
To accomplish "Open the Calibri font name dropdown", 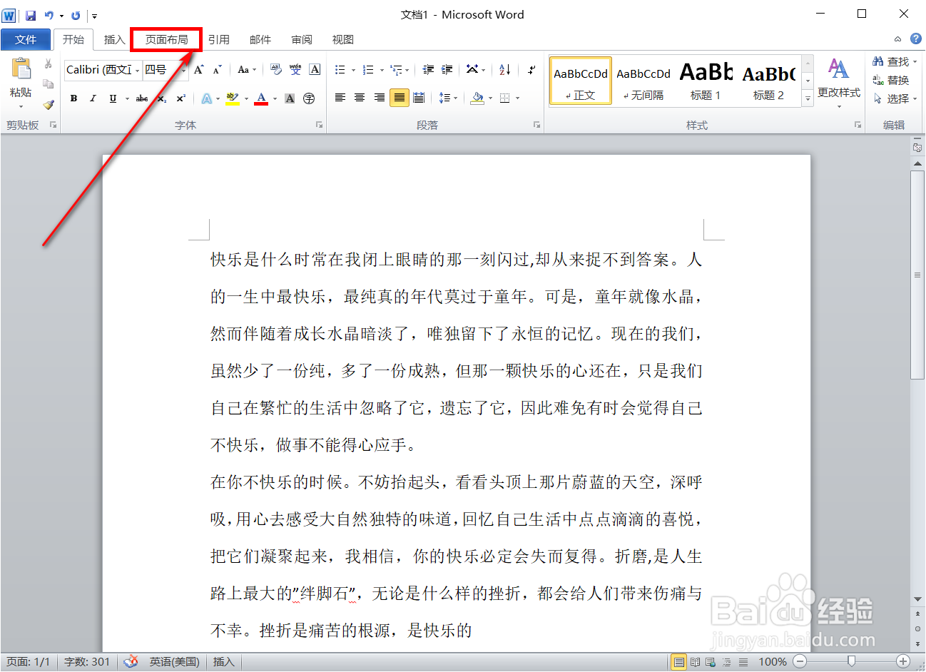I will [x=137, y=70].
